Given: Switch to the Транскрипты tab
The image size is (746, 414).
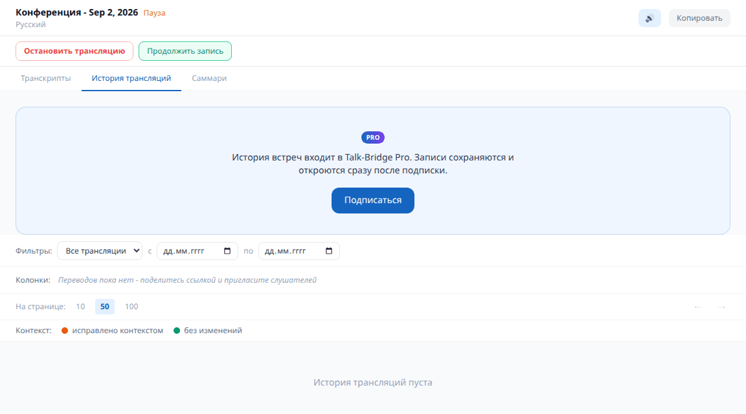Looking at the screenshot, I should tap(46, 78).
